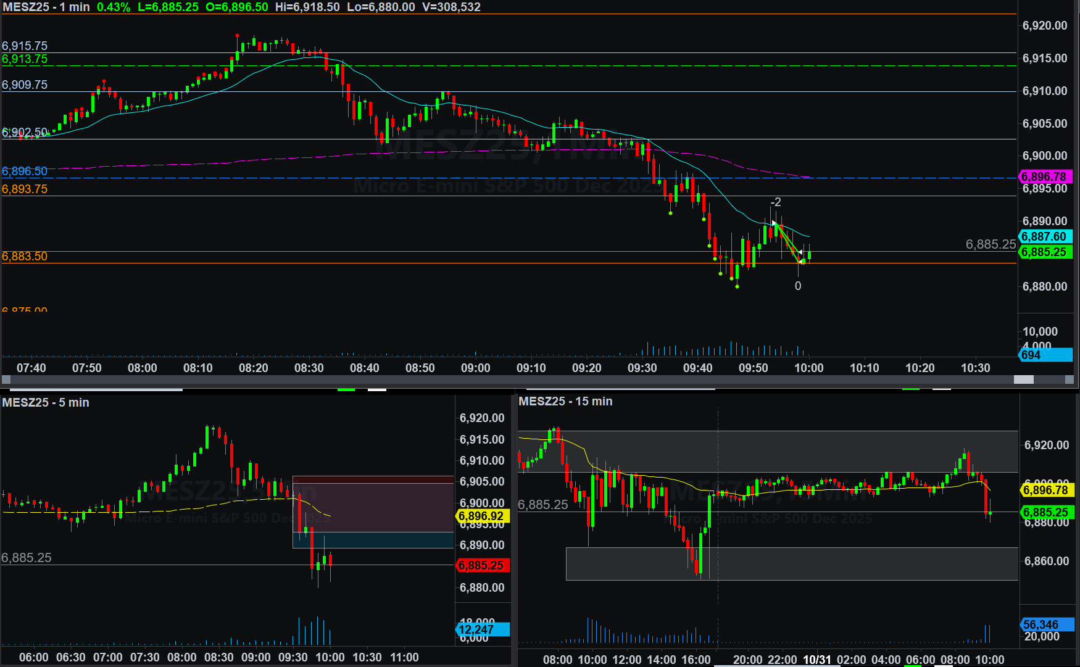1080x667 pixels.
Task: Click the green 6,885.25 last price tag on 1 min chart
Action: [x=1045, y=252]
